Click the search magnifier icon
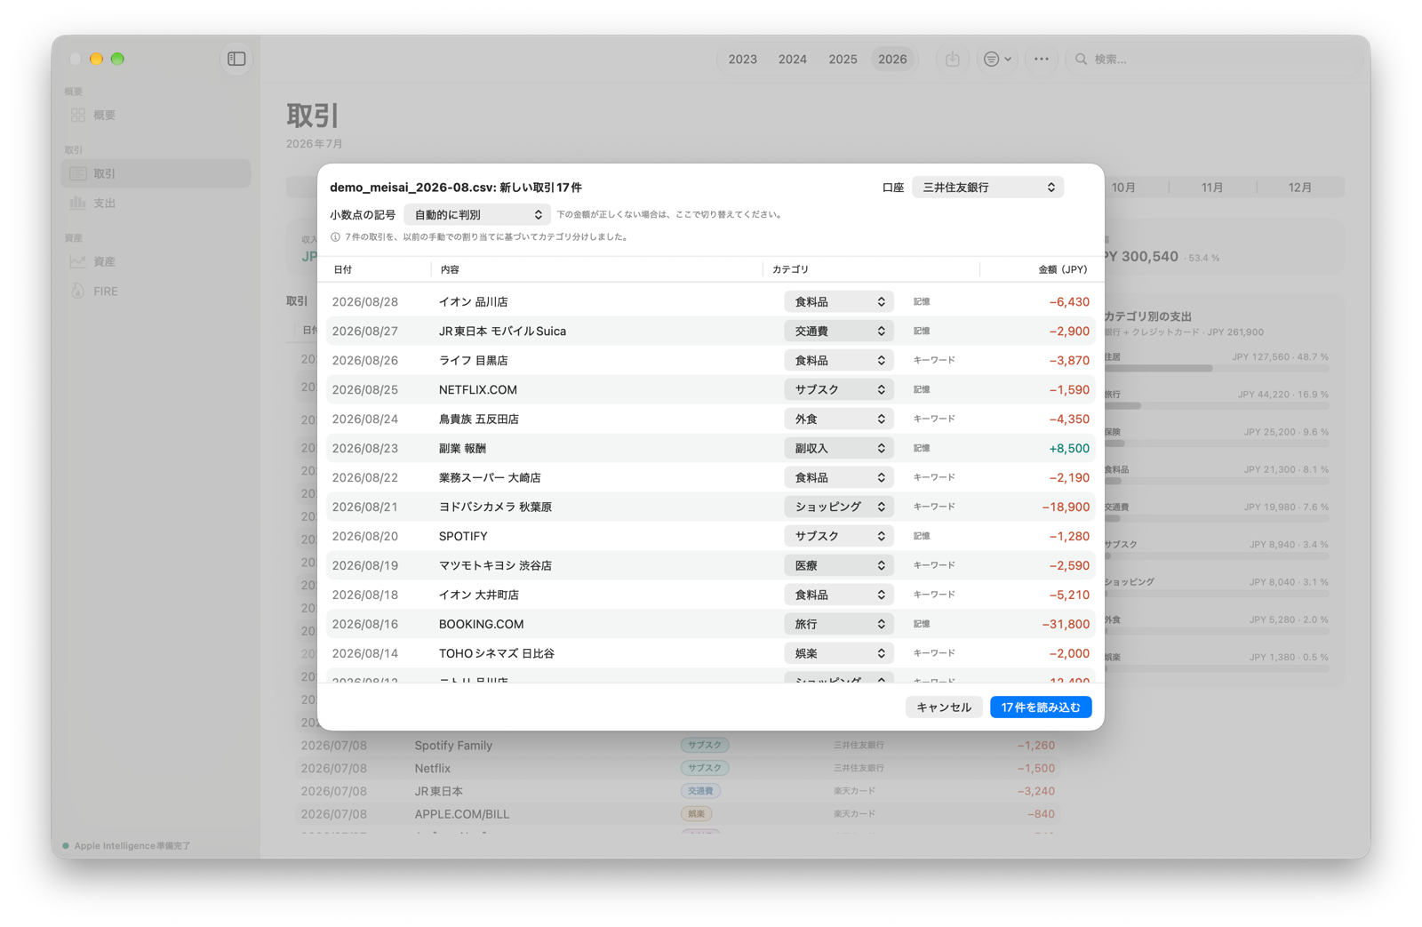The width and height of the screenshot is (1422, 927). [1081, 59]
